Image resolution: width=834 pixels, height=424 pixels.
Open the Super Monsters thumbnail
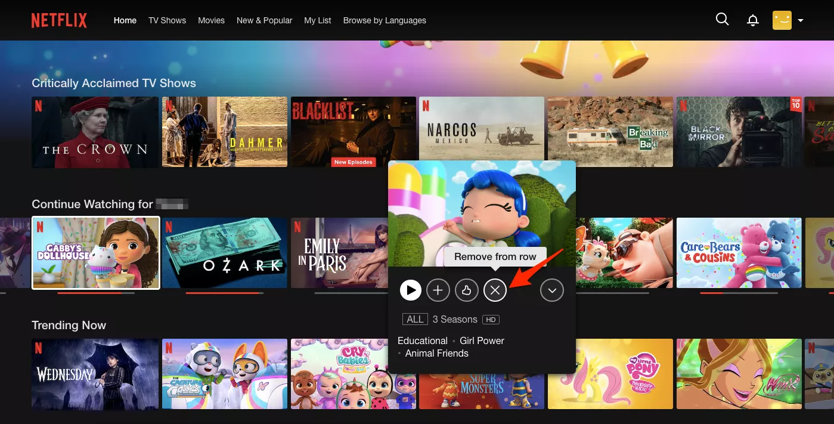tap(482, 391)
